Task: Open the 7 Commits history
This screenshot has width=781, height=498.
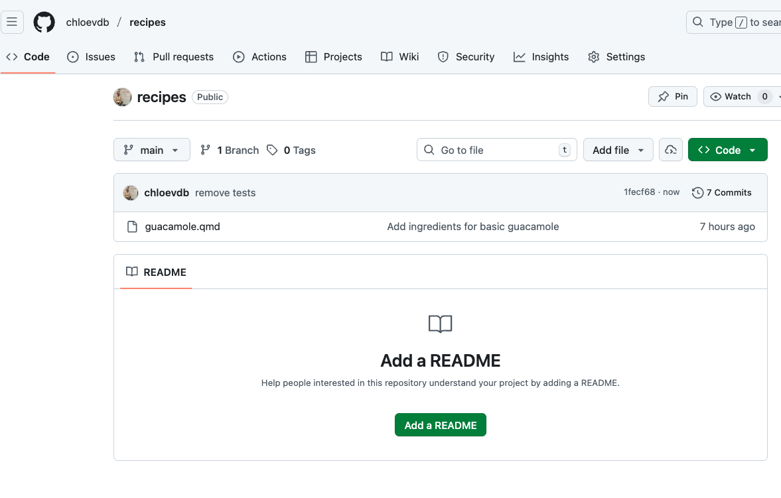Action: click(x=721, y=192)
